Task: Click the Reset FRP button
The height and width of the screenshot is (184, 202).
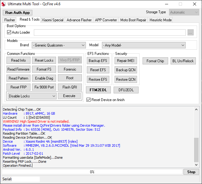Action: (18, 87)
